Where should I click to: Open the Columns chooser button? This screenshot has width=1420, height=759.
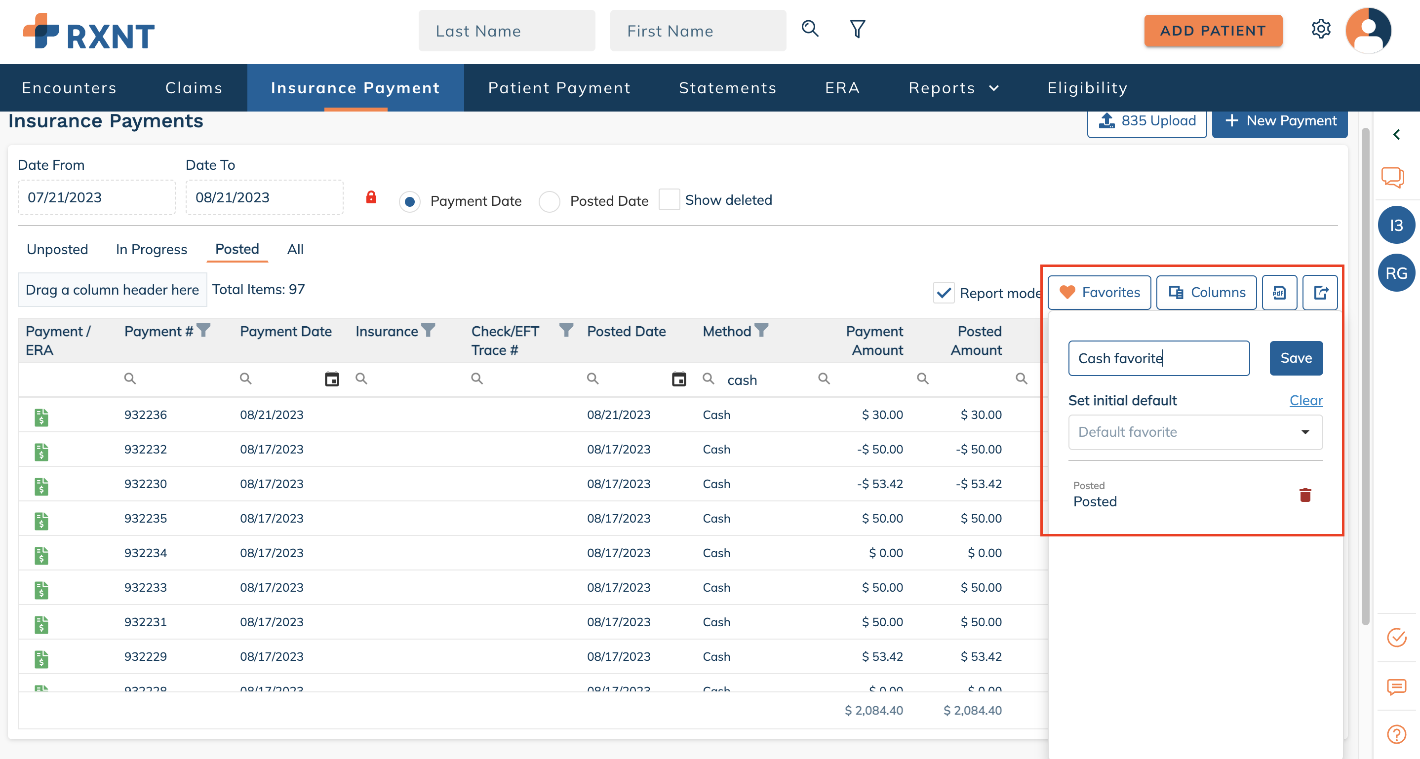(x=1206, y=293)
